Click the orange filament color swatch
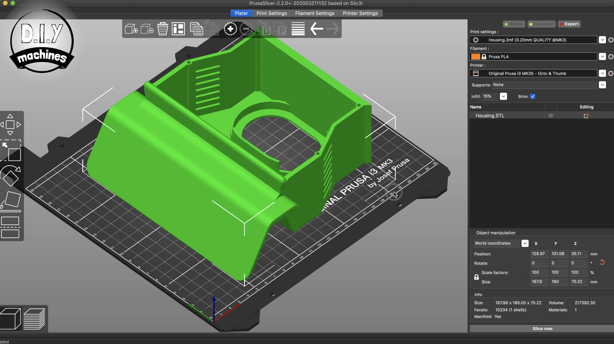The width and height of the screenshot is (614, 344). [x=476, y=57]
